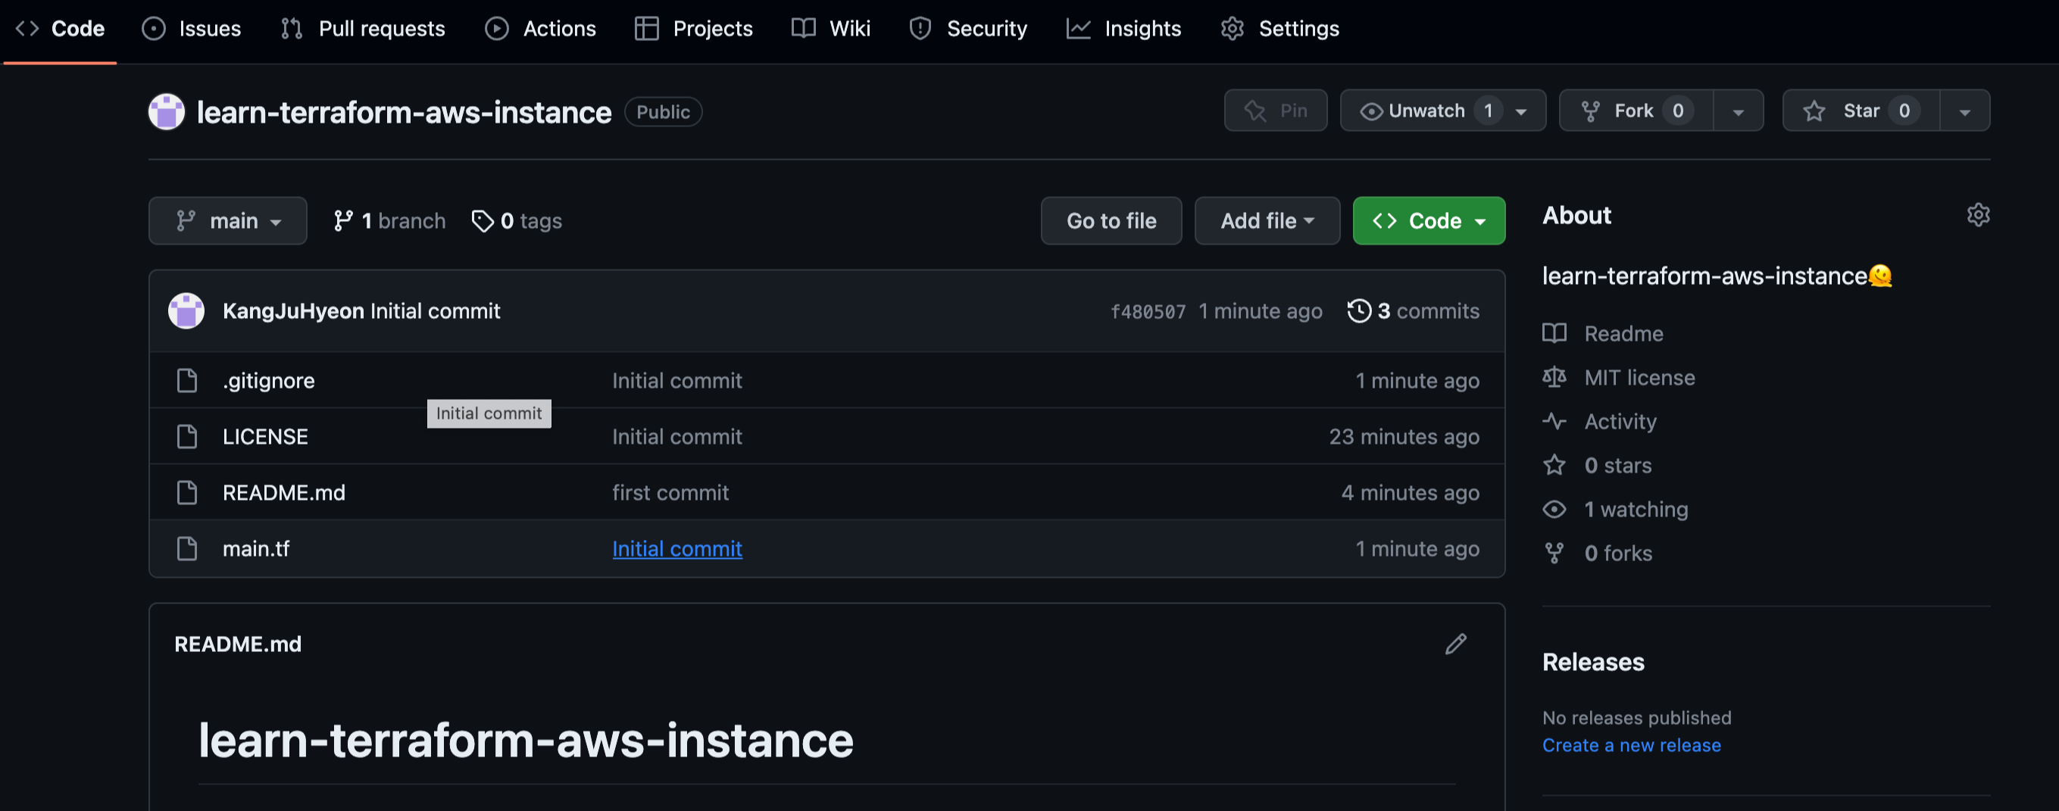Click the main.tf file icon
Screen dimensions: 2059x811
(x=187, y=548)
